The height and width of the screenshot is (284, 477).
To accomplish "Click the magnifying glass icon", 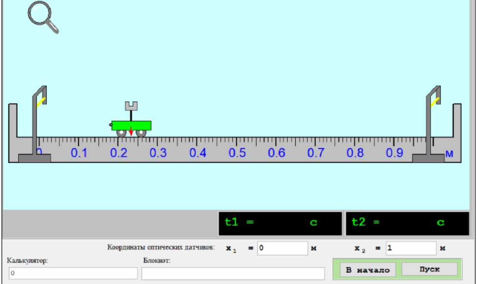I will 43,17.
